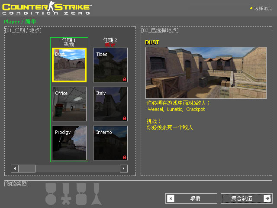
Task: Click the red lock icon on Inferno
Action: pos(125,157)
